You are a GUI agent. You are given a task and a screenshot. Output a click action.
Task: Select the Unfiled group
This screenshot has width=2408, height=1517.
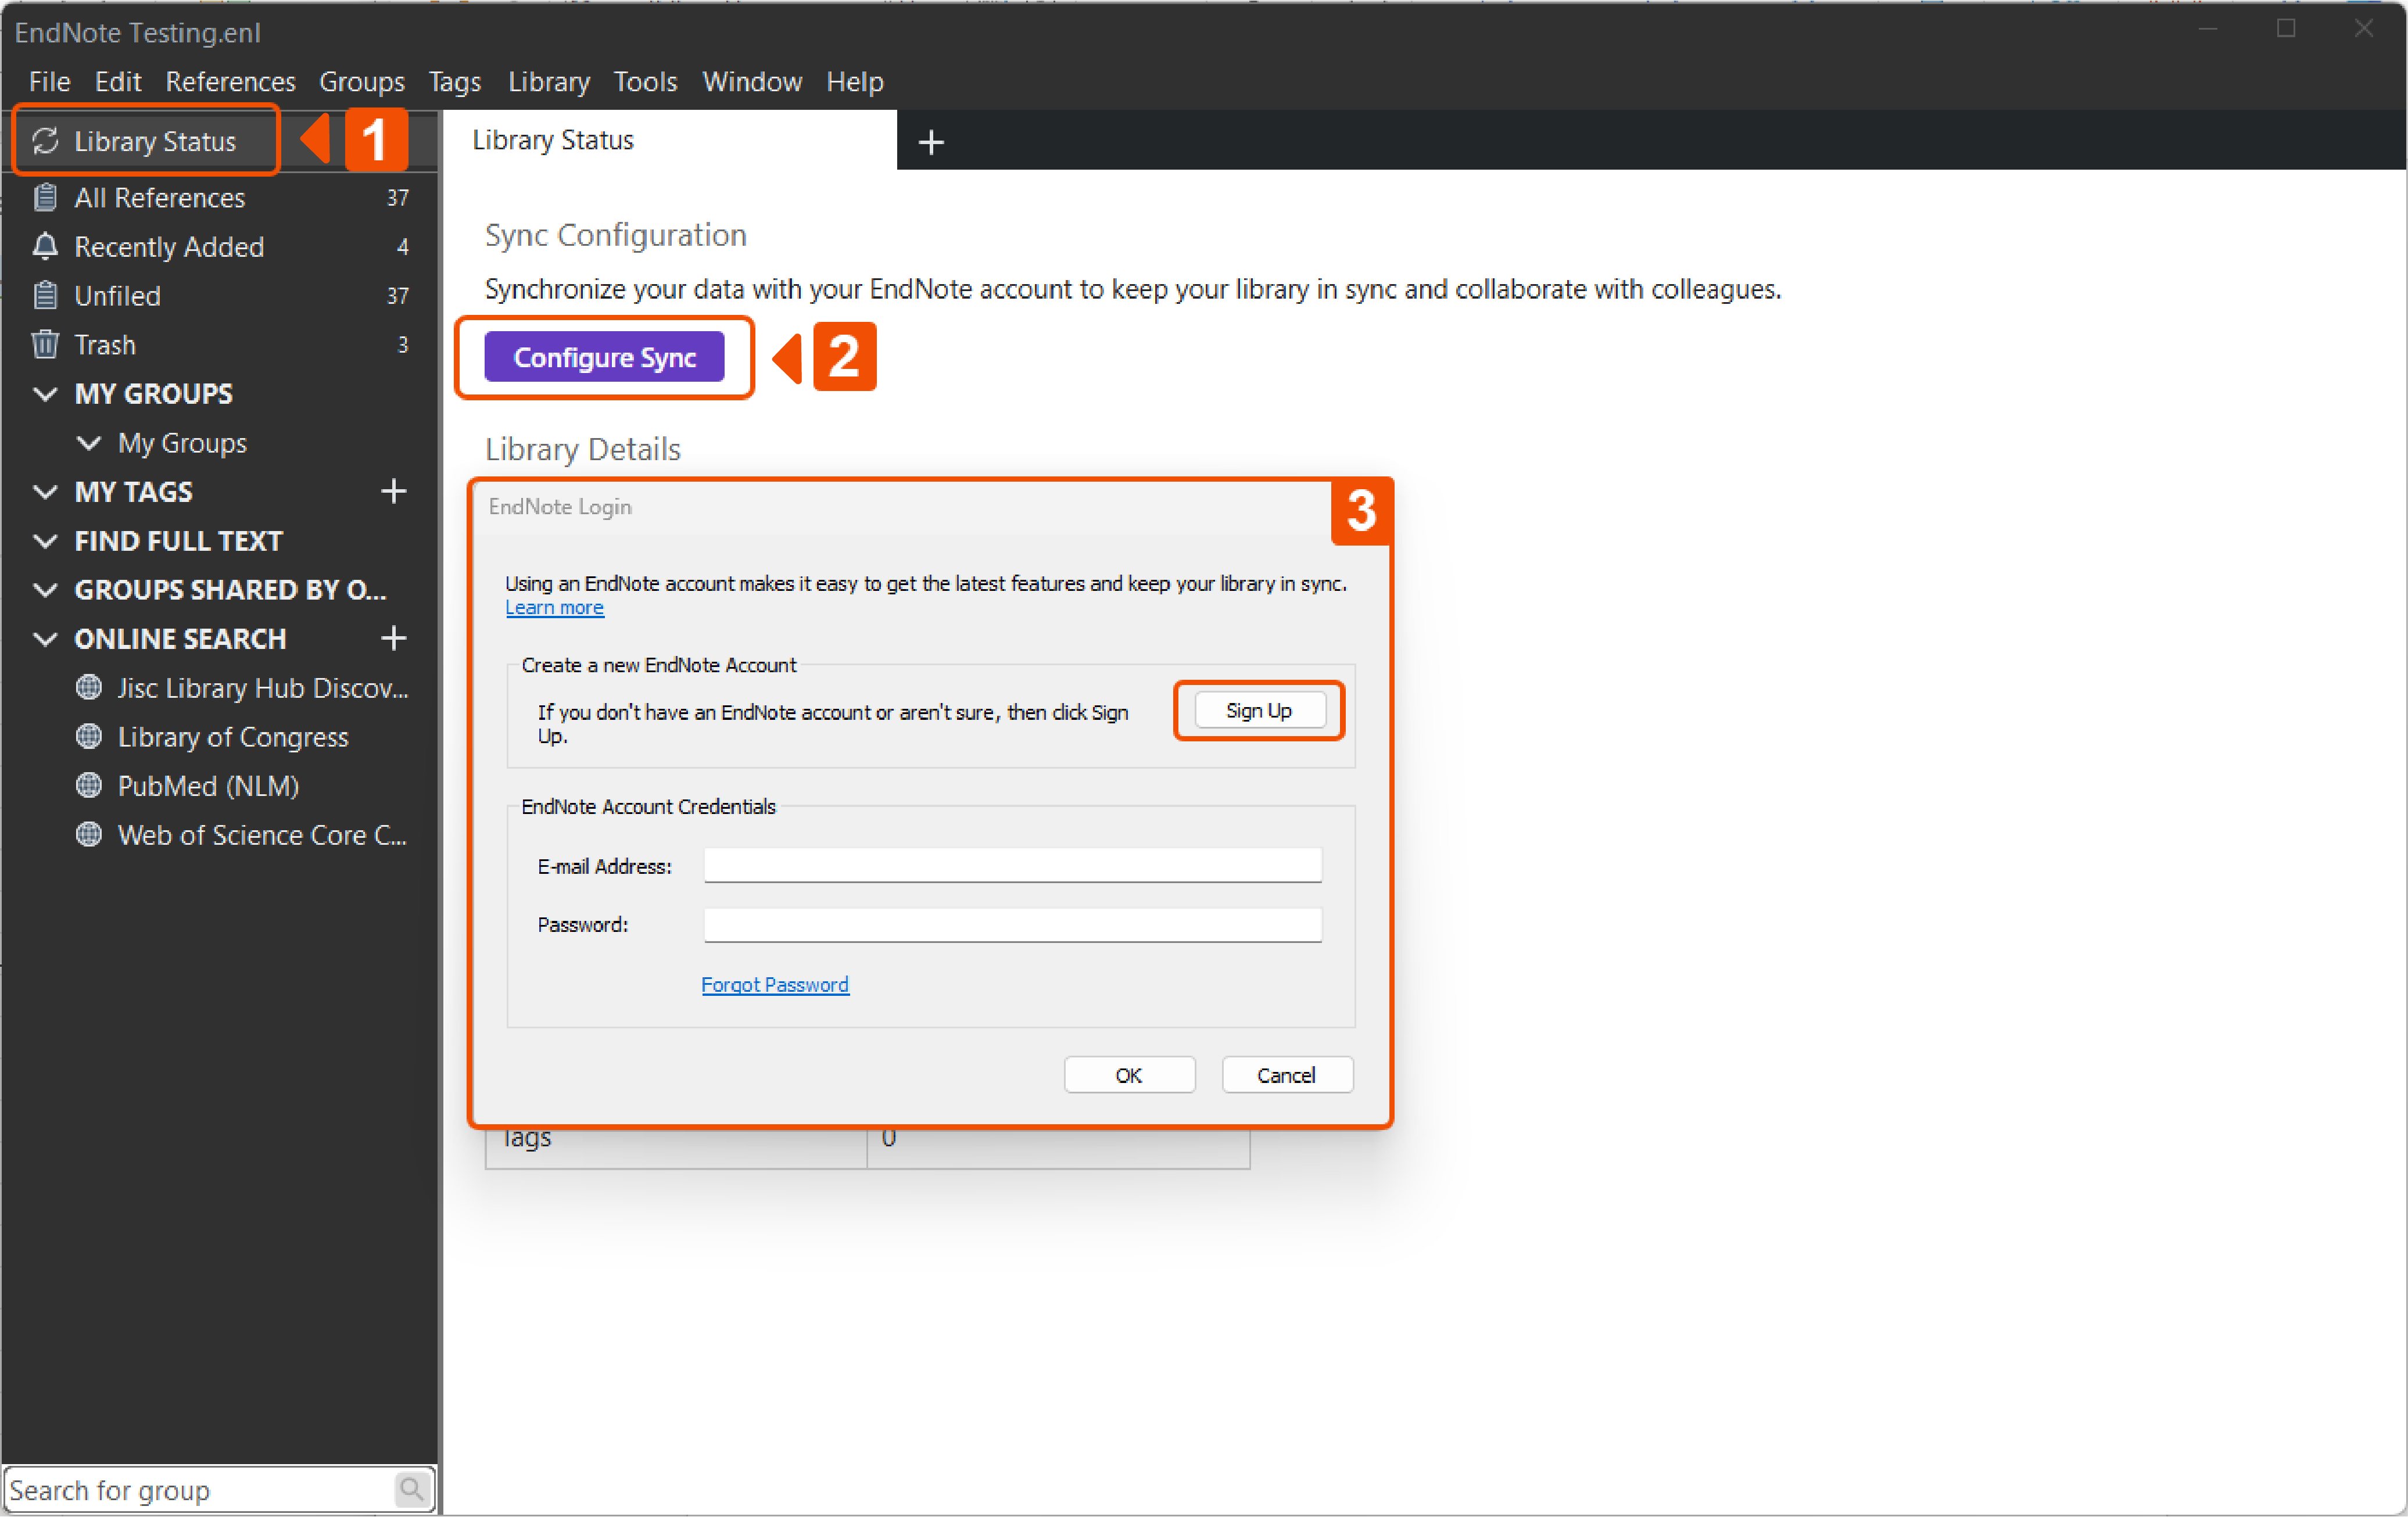220,295
